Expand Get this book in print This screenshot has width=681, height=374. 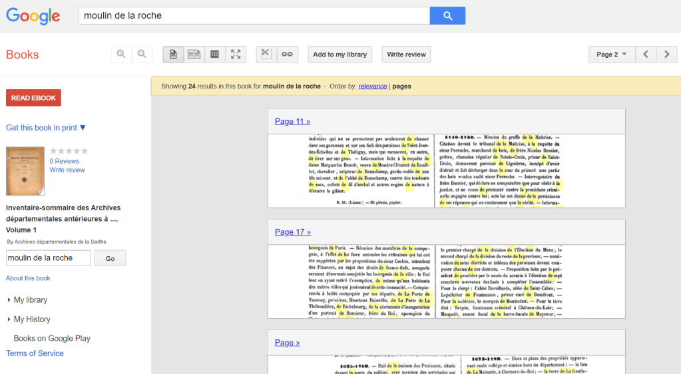point(46,128)
